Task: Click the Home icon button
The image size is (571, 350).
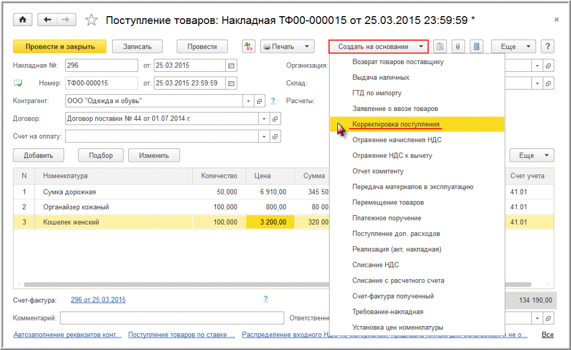Action: (23, 20)
